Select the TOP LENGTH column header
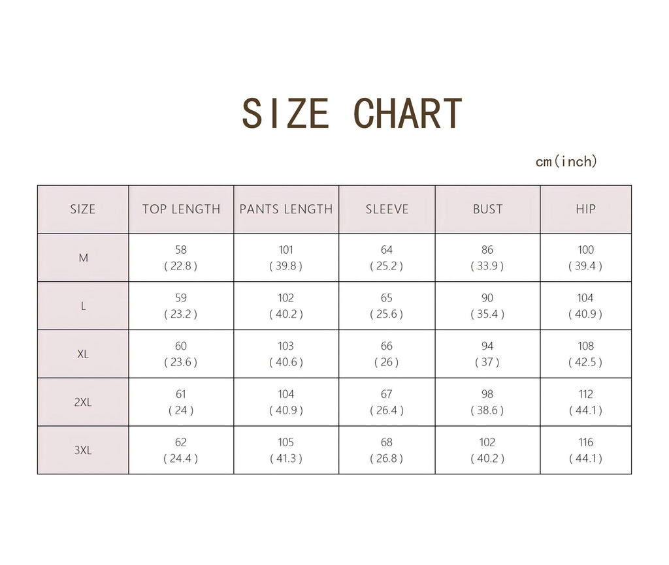Viewport: 669px width, 565px height. click(x=182, y=209)
